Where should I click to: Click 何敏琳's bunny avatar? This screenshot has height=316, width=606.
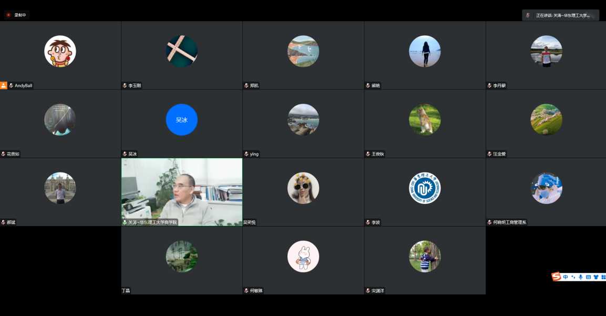pyautogui.click(x=303, y=257)
